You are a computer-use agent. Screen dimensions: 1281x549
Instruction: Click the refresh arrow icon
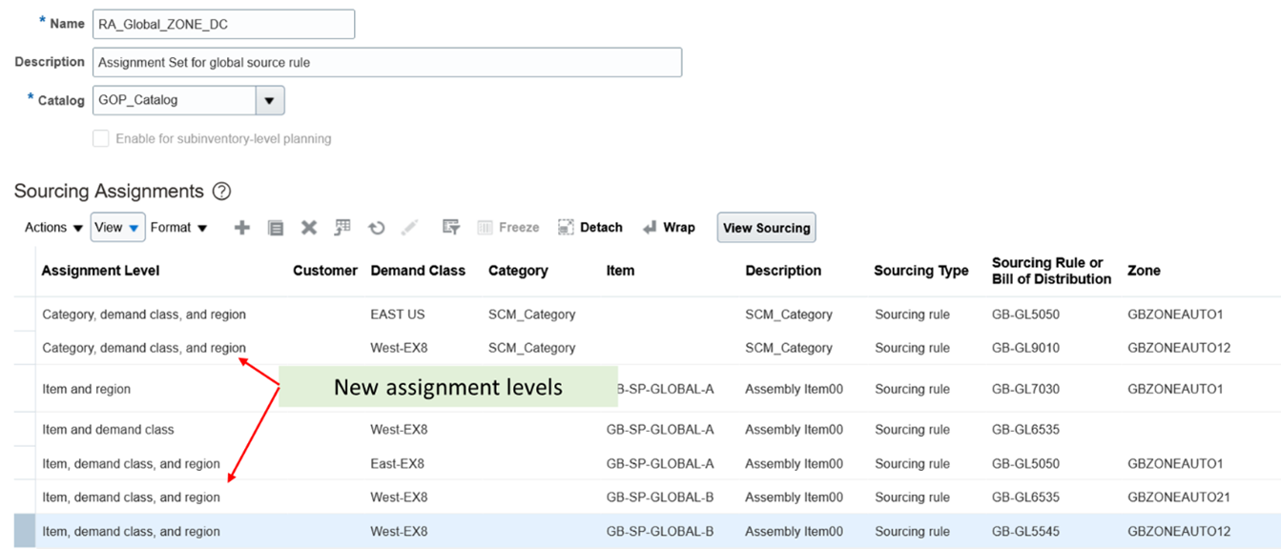pyautogui.click(x=377, y=228)
